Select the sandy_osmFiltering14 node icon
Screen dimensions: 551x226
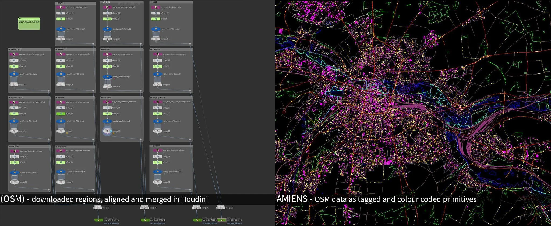(x=156, y=29)
